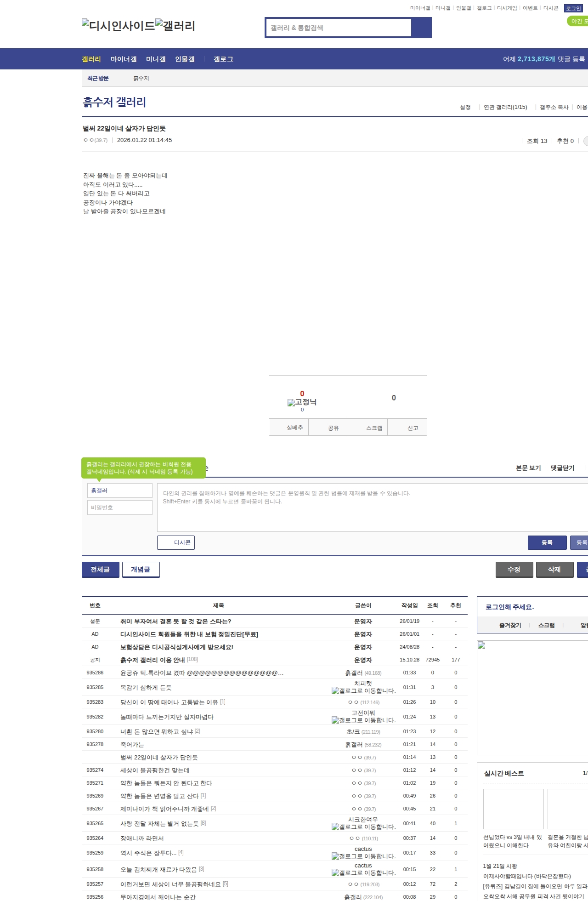Click the 흙수저 갤러리 title heading
Screen dimensions: 588x901
(114, 102)
